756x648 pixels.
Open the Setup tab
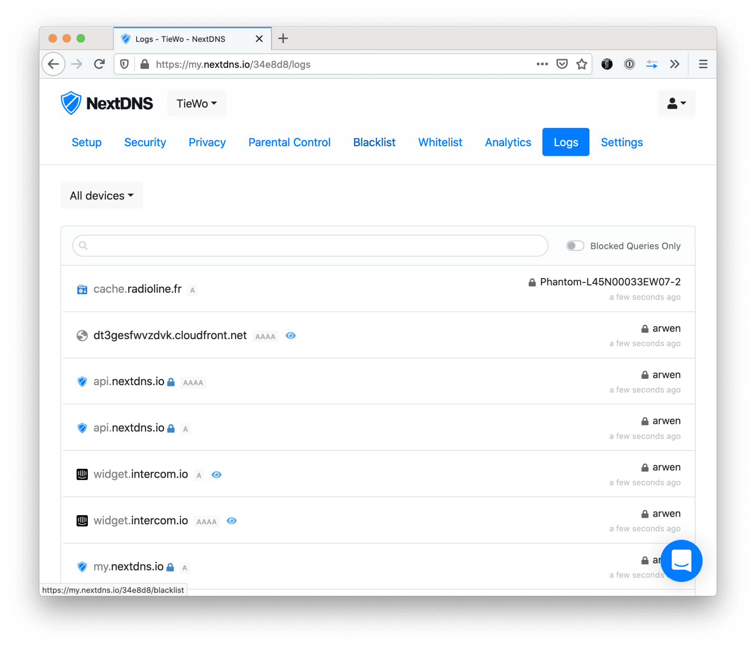tap(87, 142)
